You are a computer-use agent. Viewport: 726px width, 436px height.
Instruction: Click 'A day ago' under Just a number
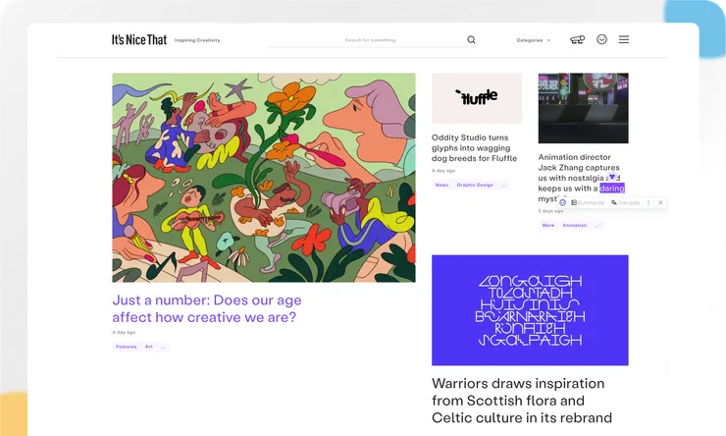coord(124,332)
